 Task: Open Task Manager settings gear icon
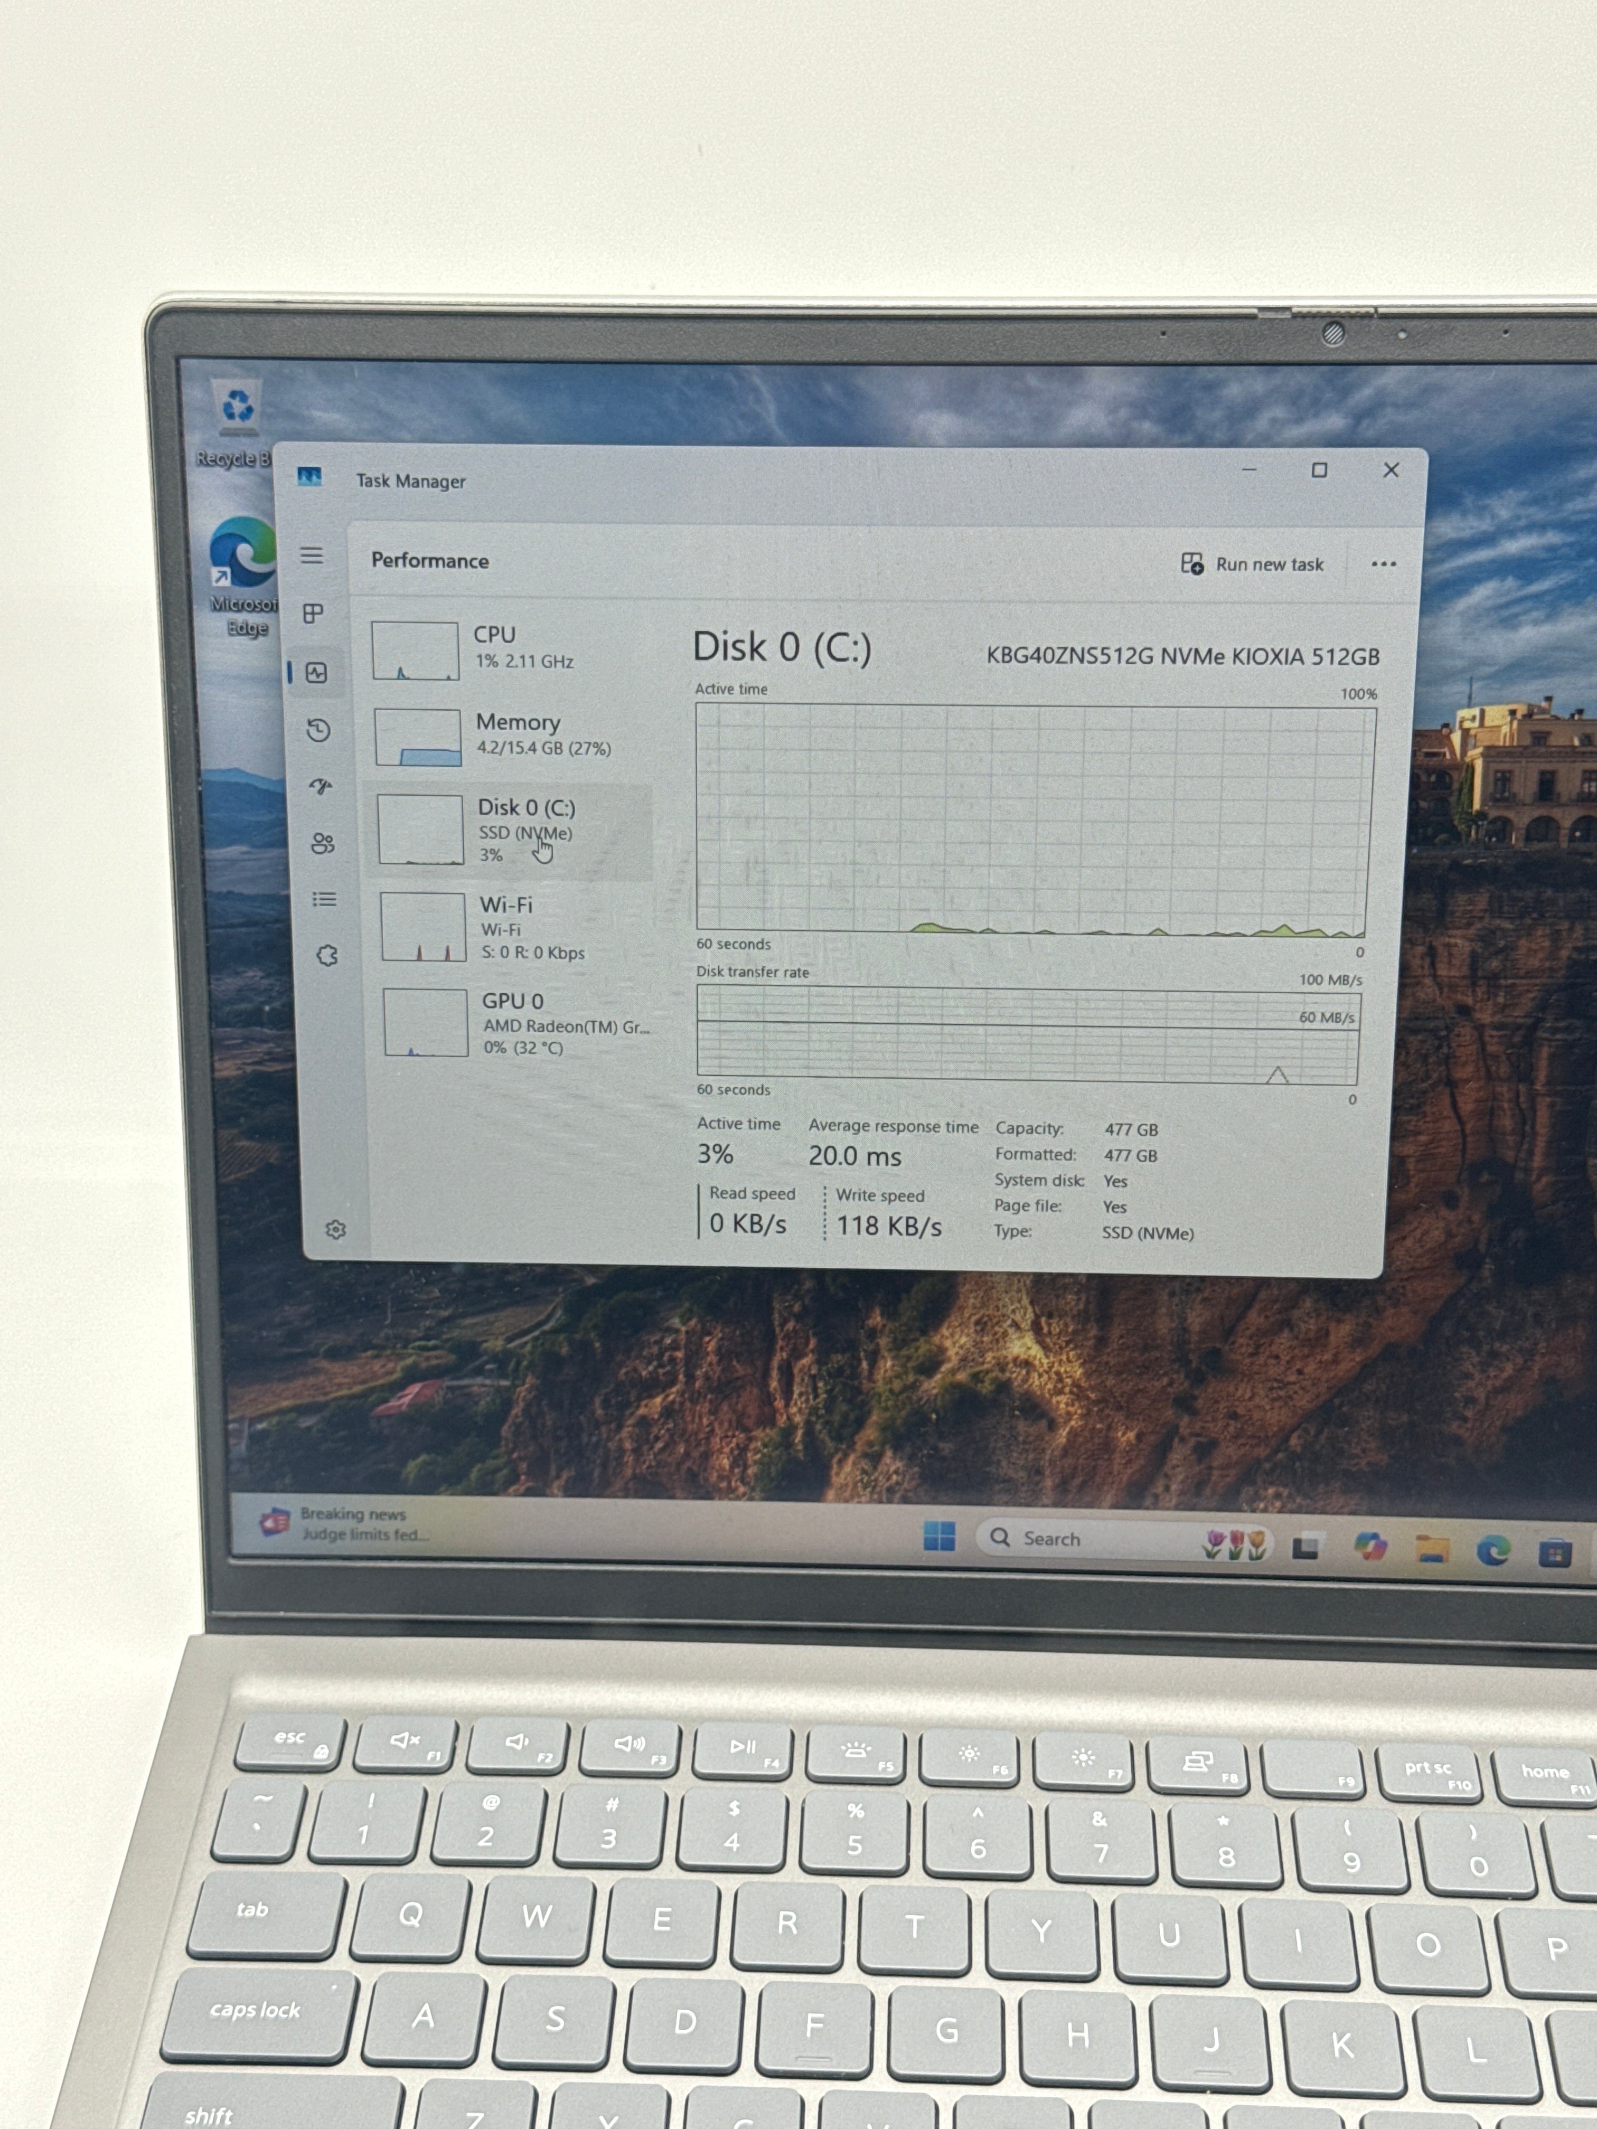[x=335, y=1230]
